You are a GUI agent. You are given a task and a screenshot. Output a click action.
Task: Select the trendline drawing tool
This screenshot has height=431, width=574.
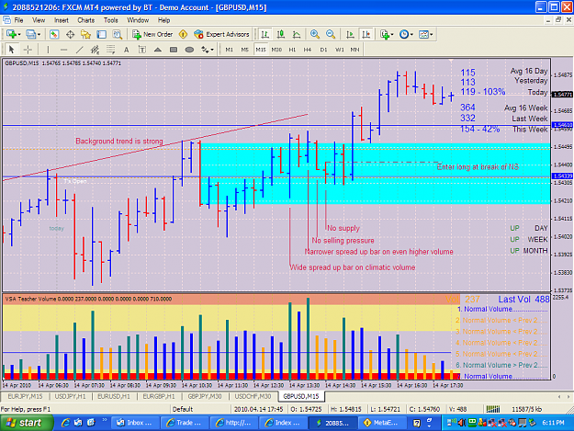tap(79, 50)
